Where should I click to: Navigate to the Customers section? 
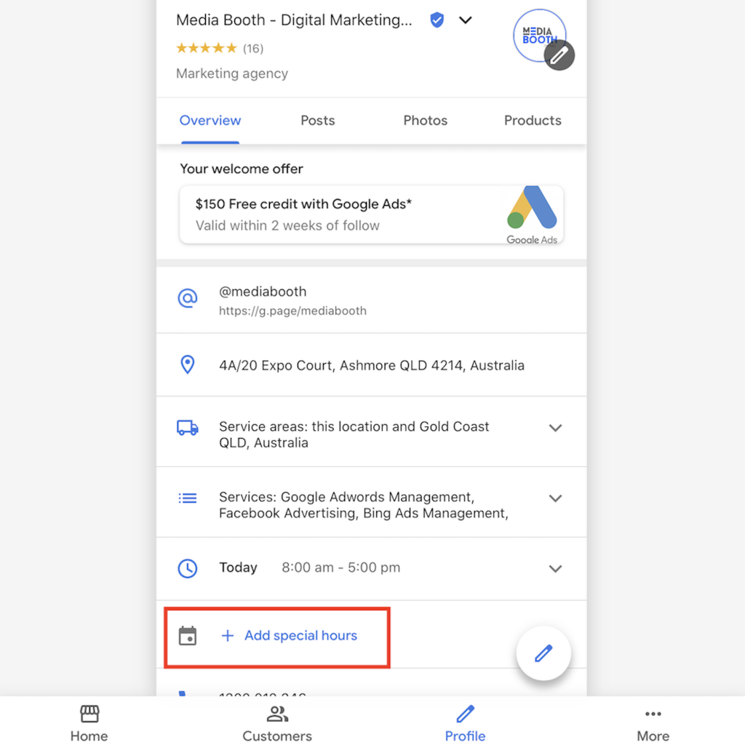point(277,724)
